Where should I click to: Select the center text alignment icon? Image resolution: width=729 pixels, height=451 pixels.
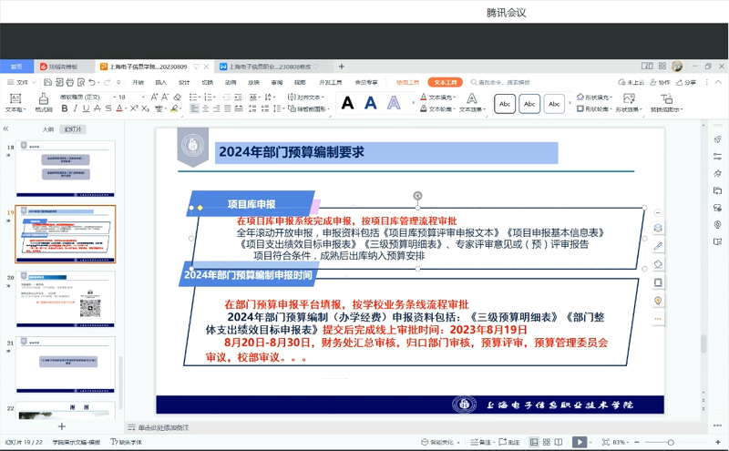point(206,109)
